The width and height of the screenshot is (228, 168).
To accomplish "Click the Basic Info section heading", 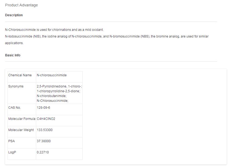I will [13, 55].
